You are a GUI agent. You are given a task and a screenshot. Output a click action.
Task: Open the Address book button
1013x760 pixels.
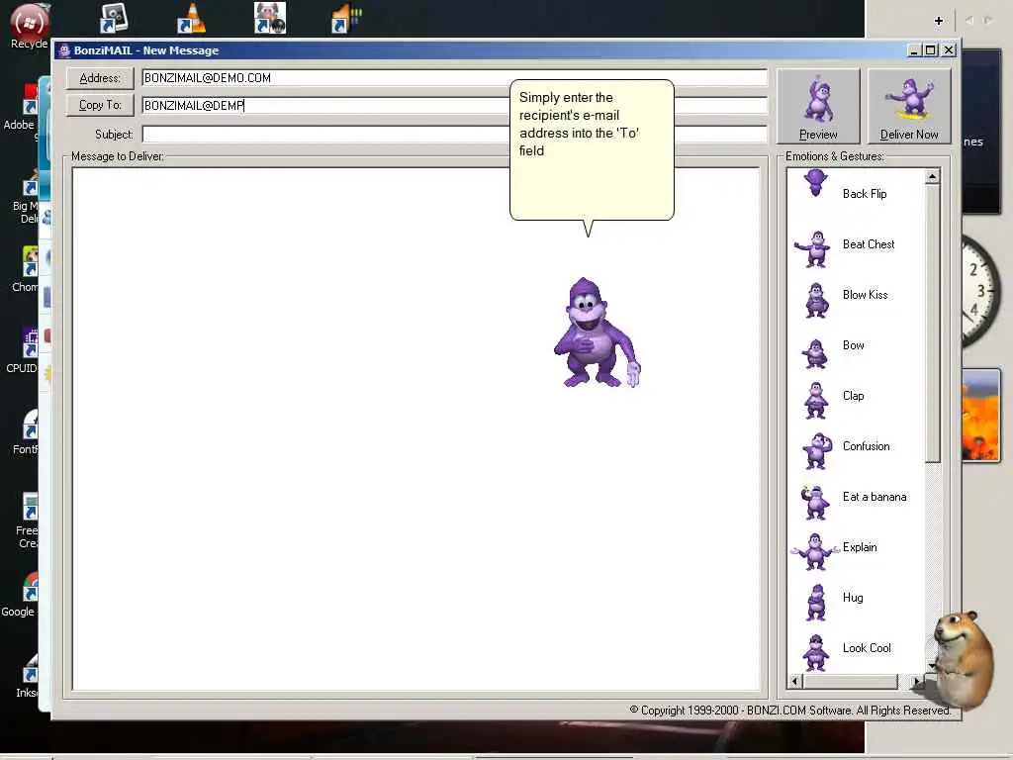coord(100,78)
